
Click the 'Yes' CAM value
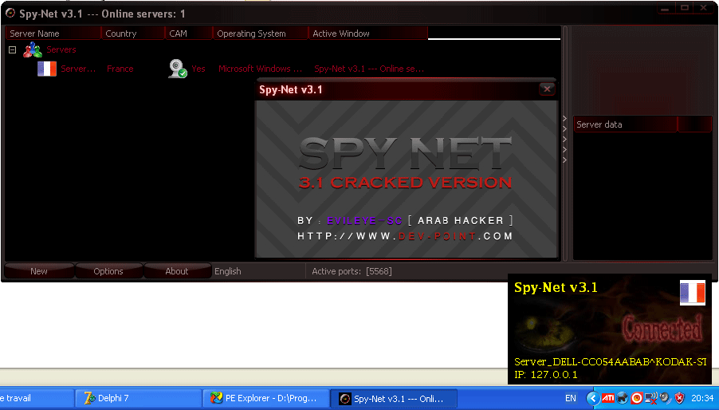coord(198,69)
